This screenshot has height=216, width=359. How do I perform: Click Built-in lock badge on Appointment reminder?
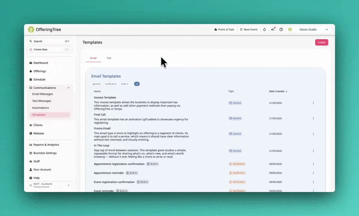(x=132, y=173)
